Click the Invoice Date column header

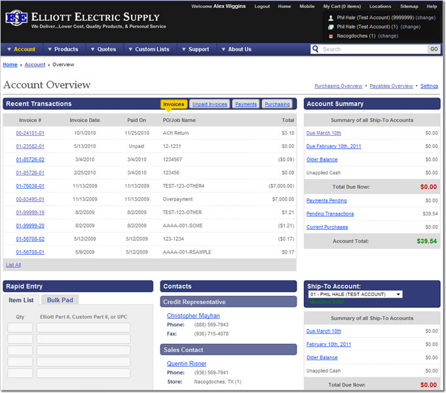(84, 120)
